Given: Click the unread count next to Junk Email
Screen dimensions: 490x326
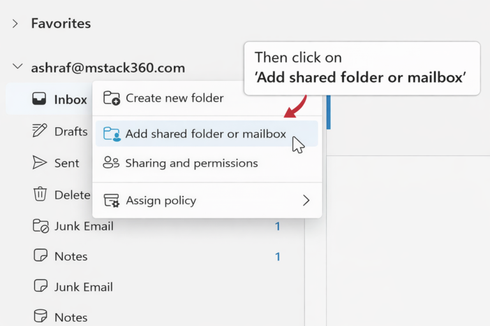Looking at the screenshot, I should point(278,226).
